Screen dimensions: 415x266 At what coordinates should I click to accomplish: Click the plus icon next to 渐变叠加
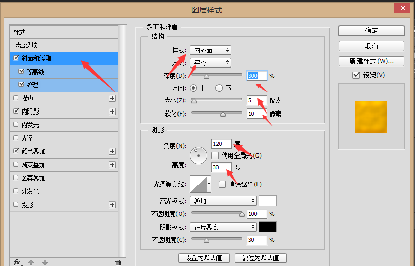coord(112,165)
